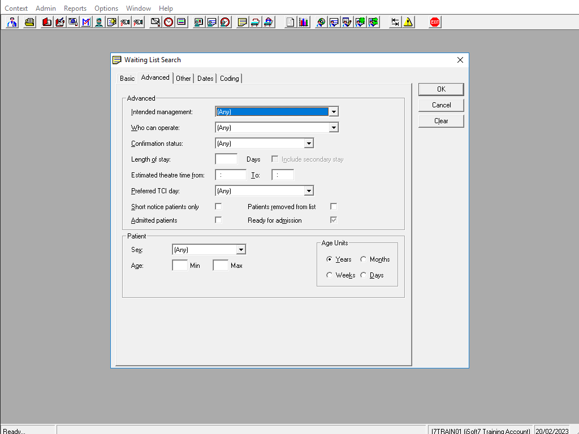
Task: Click the opposing black arrows toolbar icon
Action: 395,22
